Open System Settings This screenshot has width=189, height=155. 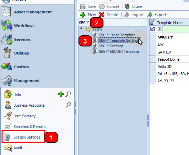[x=27, y=137]
